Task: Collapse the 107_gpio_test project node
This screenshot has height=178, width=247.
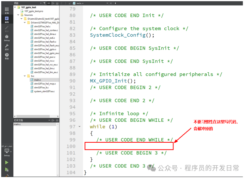Action: 15,7
